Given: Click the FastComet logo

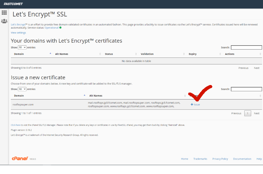Looking at the screenshot, I should 13,4.
